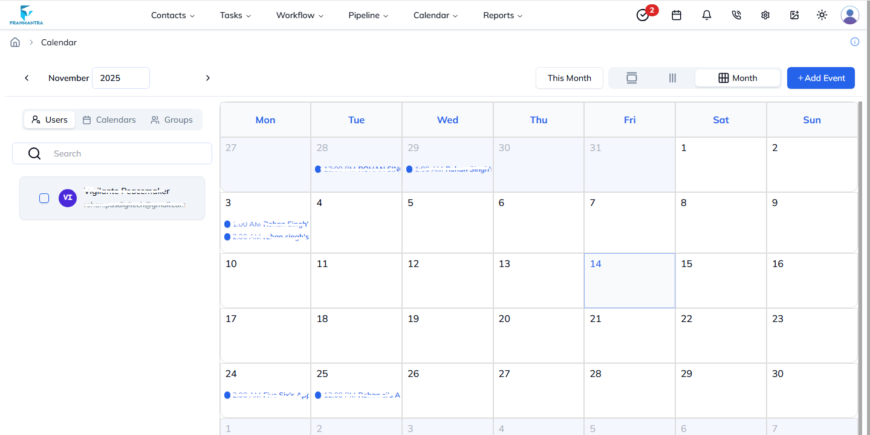Click the Add Event button
870x435 pixels.
[820, 77]
